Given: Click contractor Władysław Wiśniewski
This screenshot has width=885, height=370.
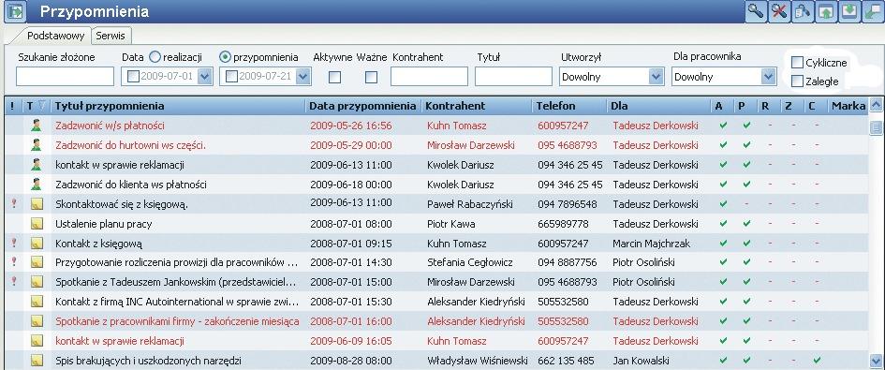Looking at the screenshot, I should coord(478,361).
